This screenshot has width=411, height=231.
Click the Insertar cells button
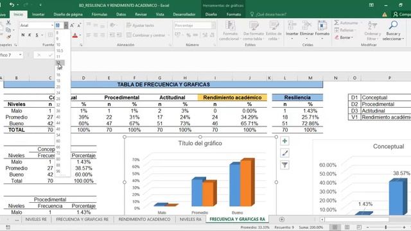click(292, 30)
